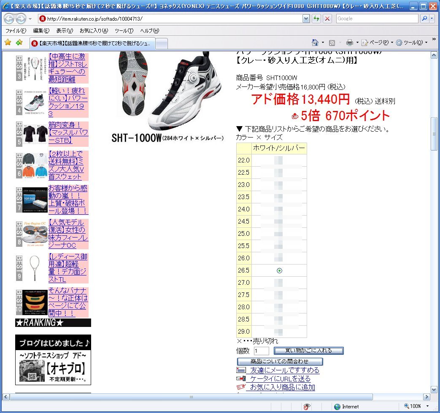Open the 100% zoom level dropdown
440x413 pixels.
(x=427, y=406)
